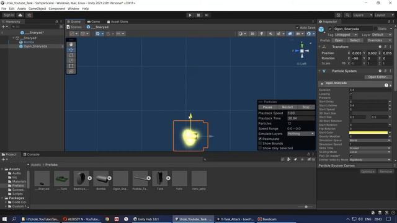Click the yellow Start Color swatch
The height and width of the screenshot is (223, 397).
point(368,133)
